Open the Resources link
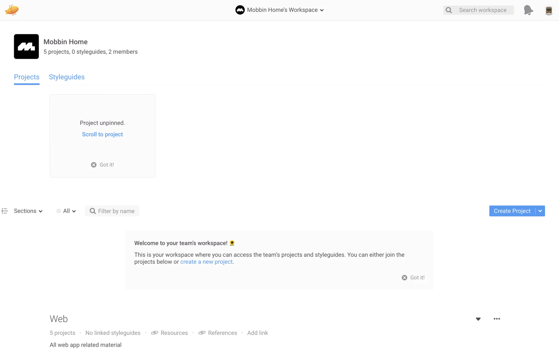The width and height of the screenshot is (559, 349). point(170,333)
